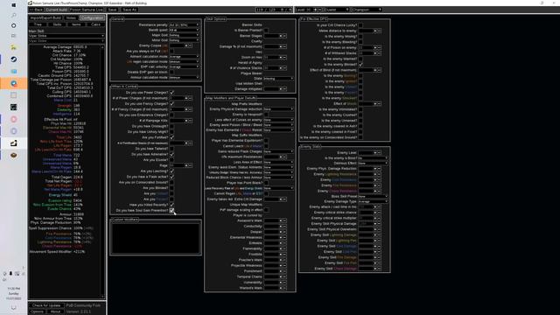
Task: Open the Options button
Action: (37, 311)
